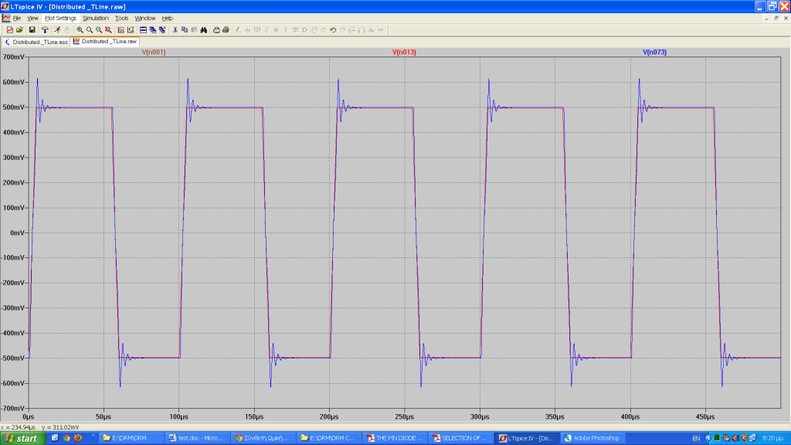
Task: Open the Tools menu
Action: point(121,18)
